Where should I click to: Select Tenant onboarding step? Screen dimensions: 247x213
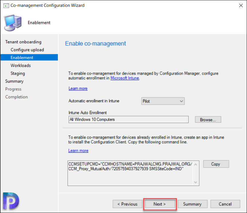pos(23,42)
